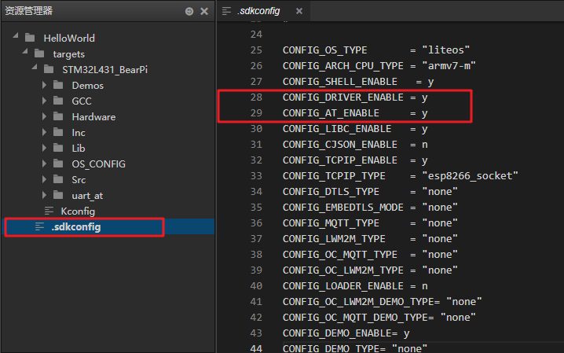Select the targets folder label
564x353 pixels.
(x=68, y=54)
